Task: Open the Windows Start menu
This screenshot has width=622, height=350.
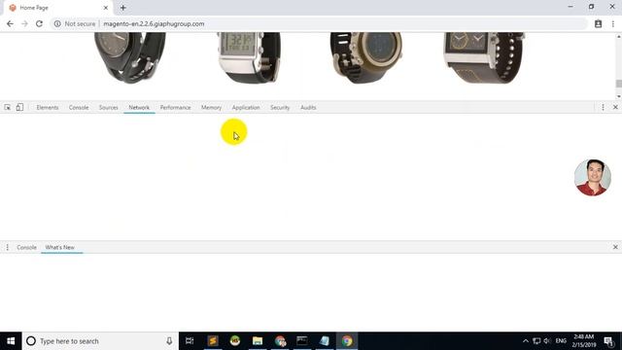Action: [11, 341]
